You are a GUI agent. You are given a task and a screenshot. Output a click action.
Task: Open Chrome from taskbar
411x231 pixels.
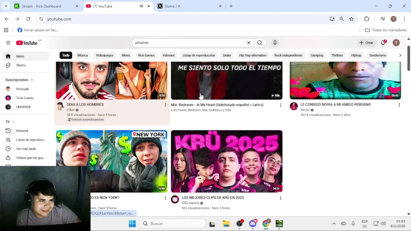click(x=266, y=224)
